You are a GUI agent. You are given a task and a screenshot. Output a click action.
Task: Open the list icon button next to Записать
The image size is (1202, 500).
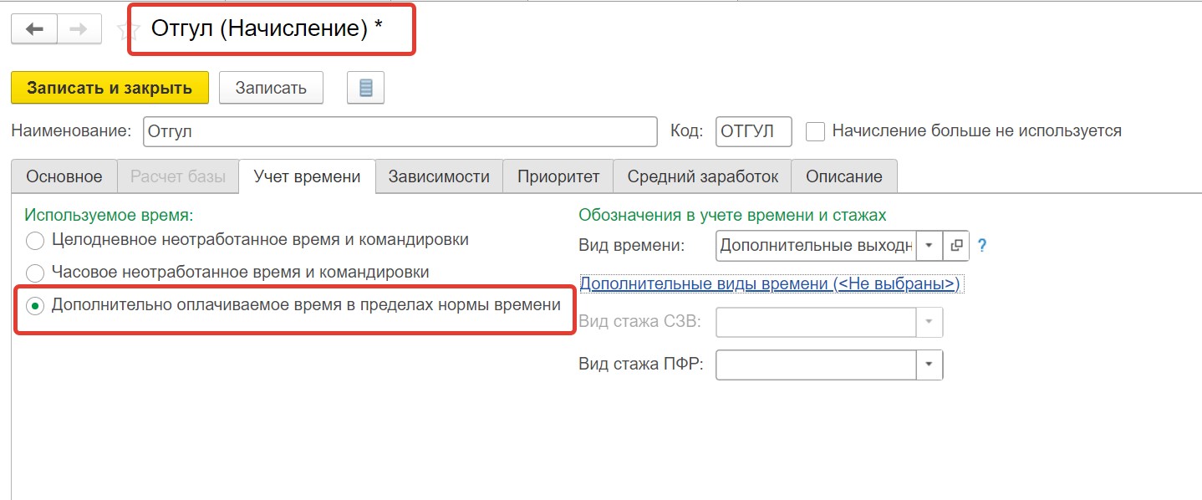pos(365,88)
